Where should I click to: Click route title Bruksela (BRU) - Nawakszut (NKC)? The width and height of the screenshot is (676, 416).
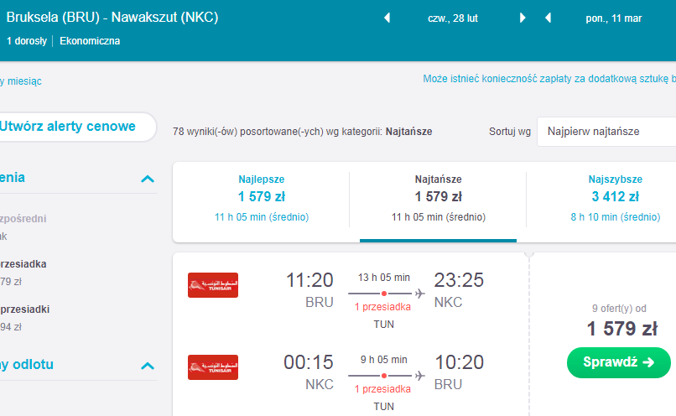(x=112, y=18)
